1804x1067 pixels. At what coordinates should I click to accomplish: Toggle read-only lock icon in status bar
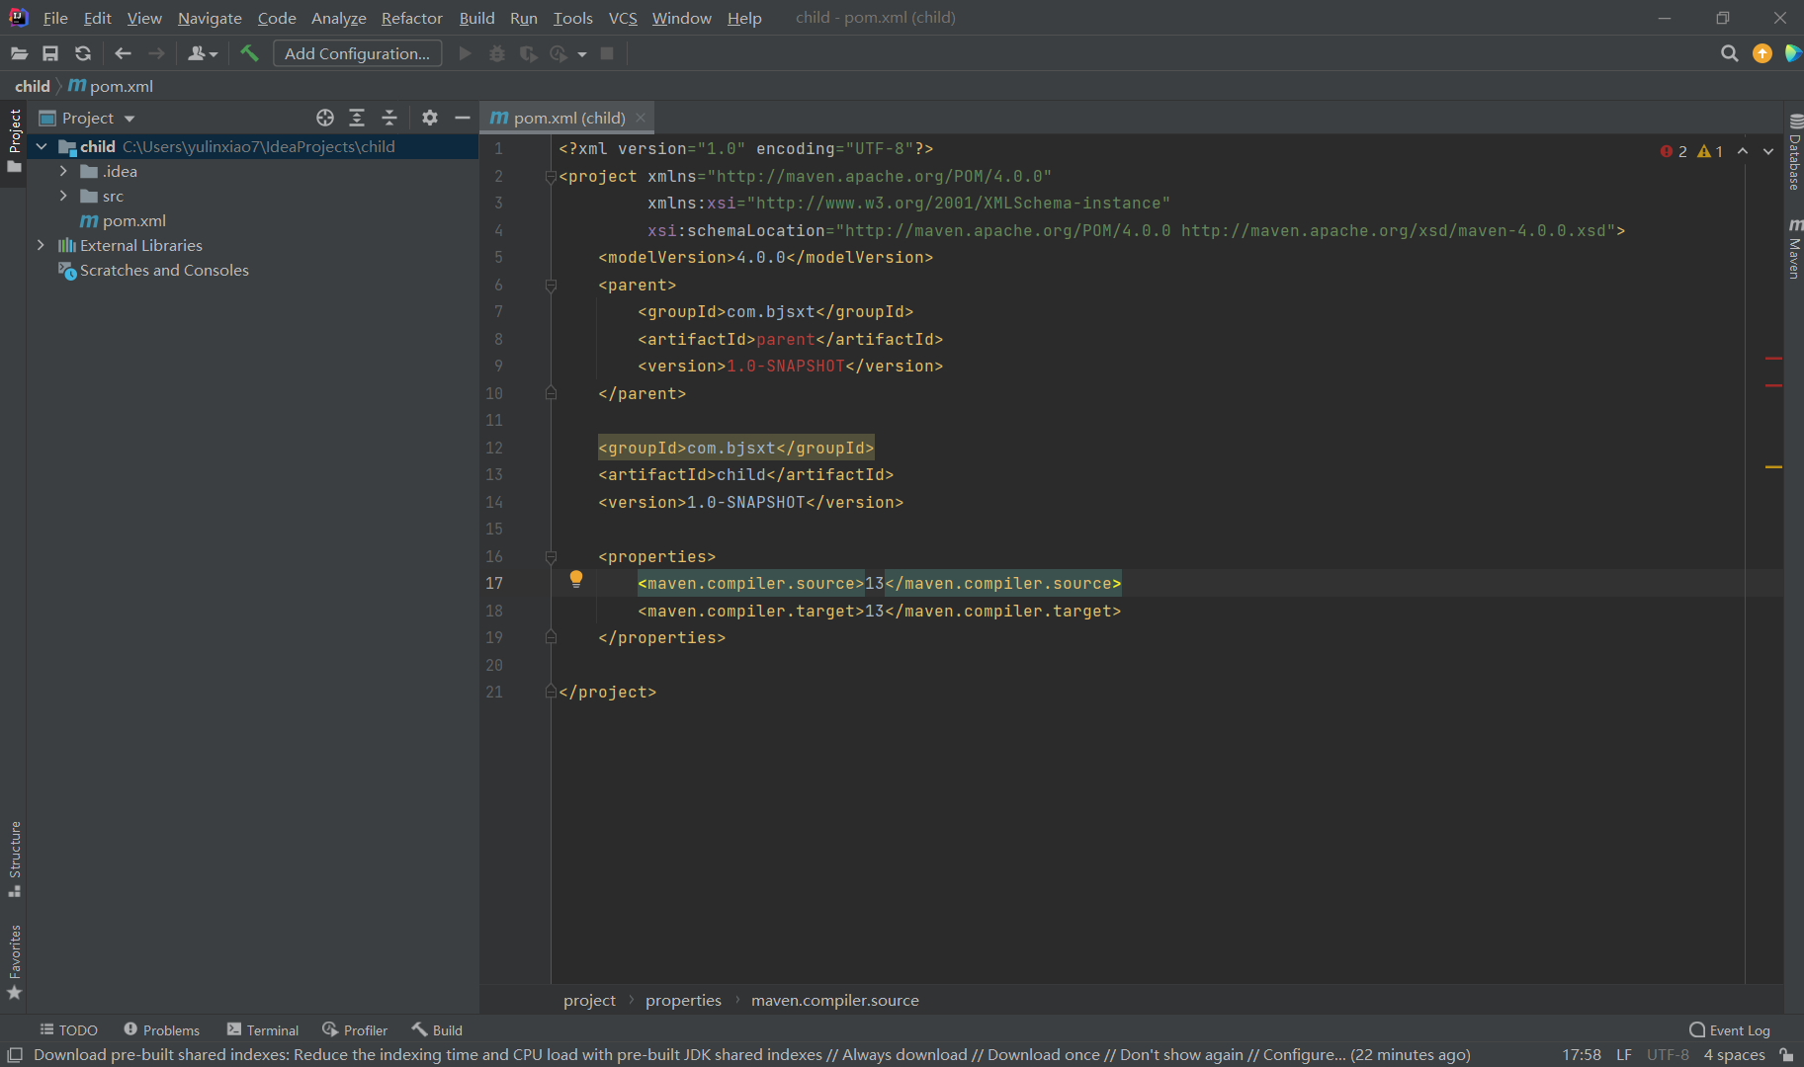pos(1787,1055)
